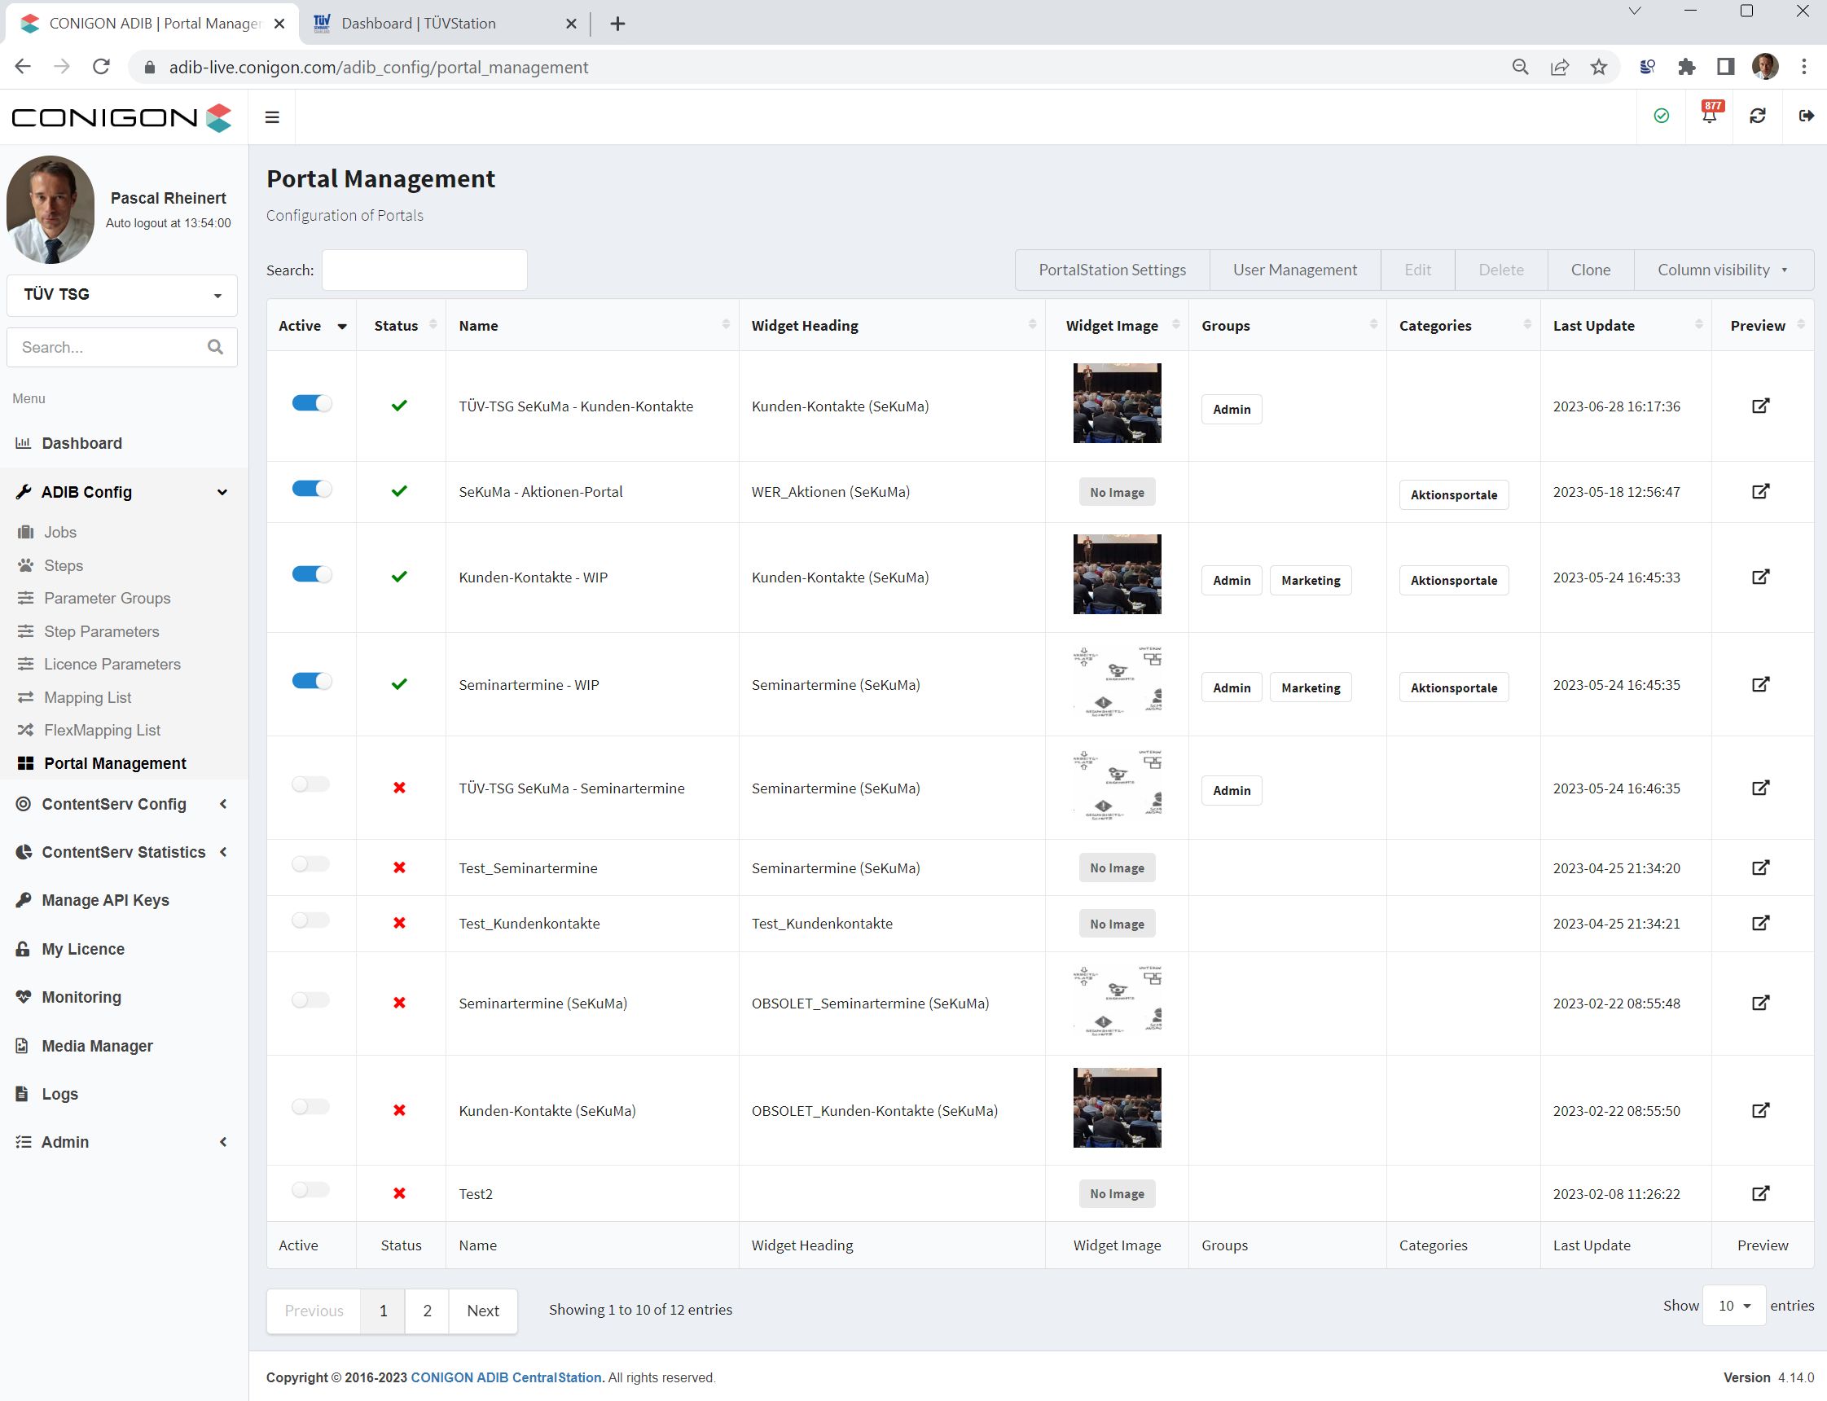The height and width of the screenshot is (1401, 1827).
Task: Click the PortalStation Settings button
Action: pos(1113,270)
